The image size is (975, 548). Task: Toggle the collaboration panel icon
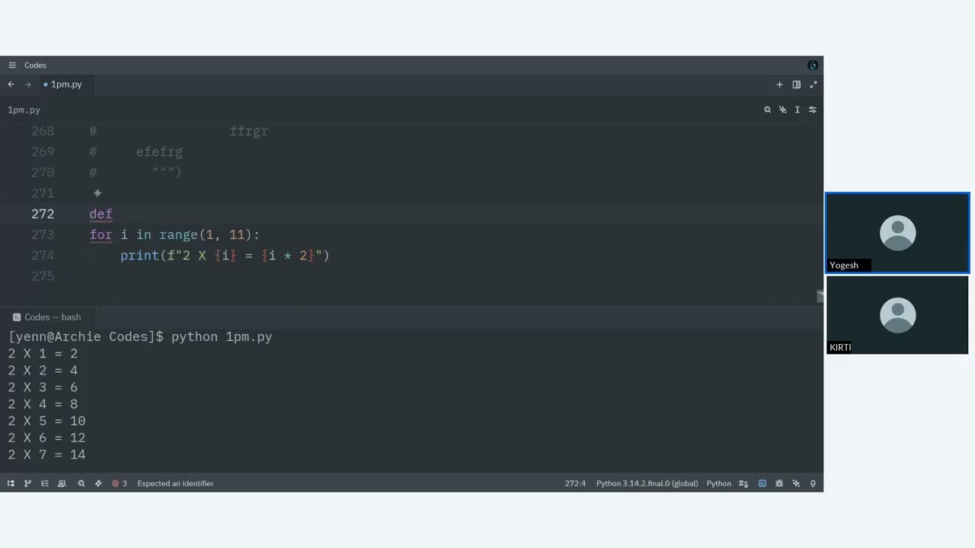62,483
